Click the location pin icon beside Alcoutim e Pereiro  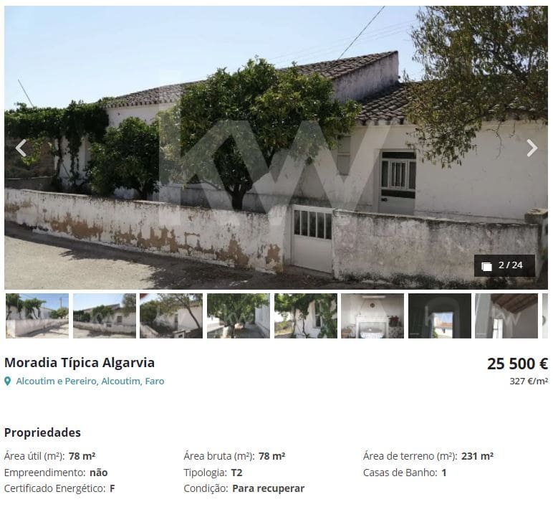point(7,382)
